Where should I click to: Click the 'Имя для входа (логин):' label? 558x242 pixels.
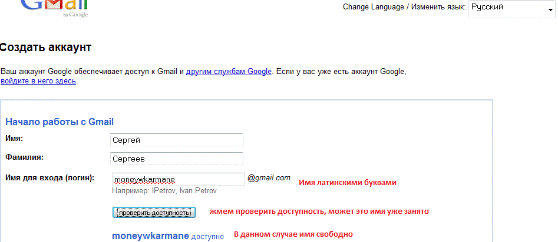coord(50,178)
